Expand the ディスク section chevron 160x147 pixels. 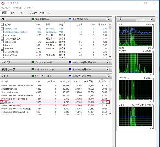[108, 62]
